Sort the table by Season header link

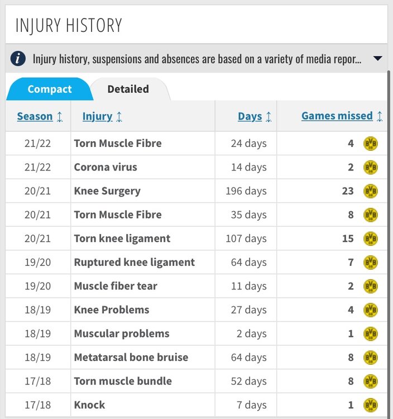click(x=35, y=117)
